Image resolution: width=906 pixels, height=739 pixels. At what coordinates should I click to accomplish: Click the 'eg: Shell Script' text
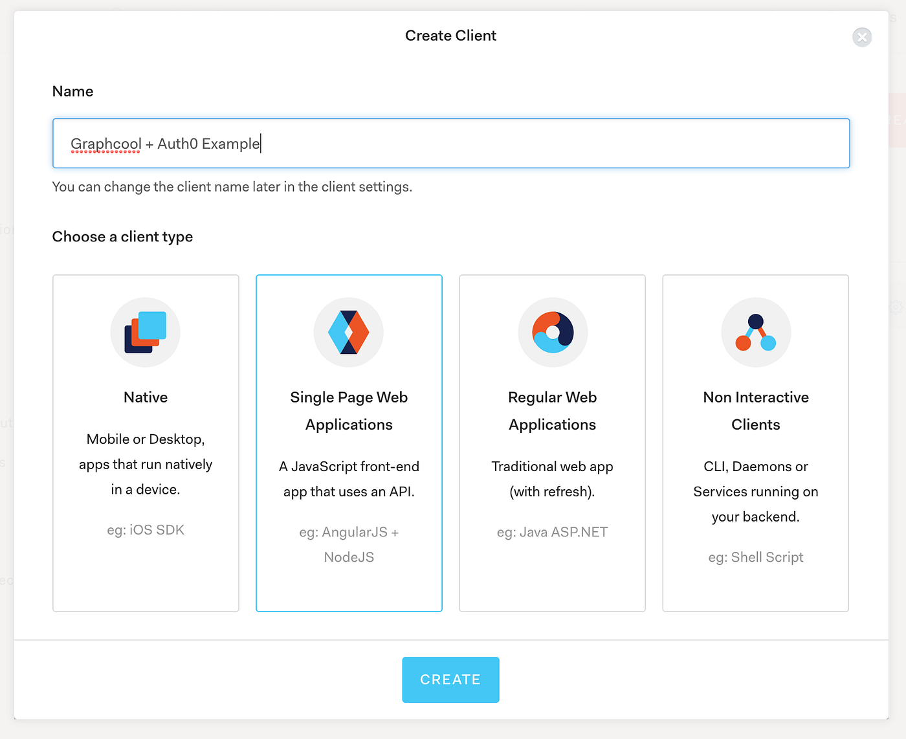pyautogui.click(x=756, y=557)
